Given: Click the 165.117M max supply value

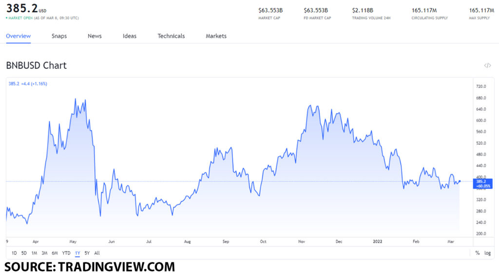Looking at the screenshot, I should pyautogui.click(x=481, y=11).
